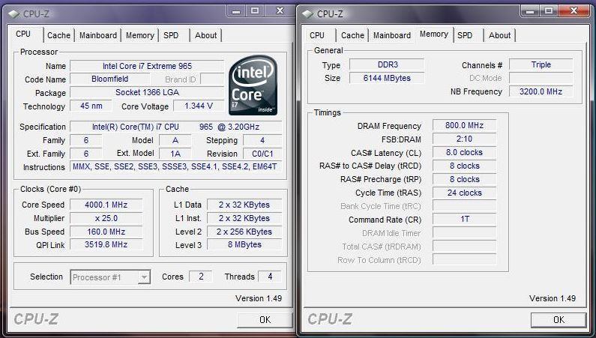Image resolution: width=596 pixels, height=338 pixels.
Task: Click the Ext. Model value 1A
Action: (x=175, y=154)
